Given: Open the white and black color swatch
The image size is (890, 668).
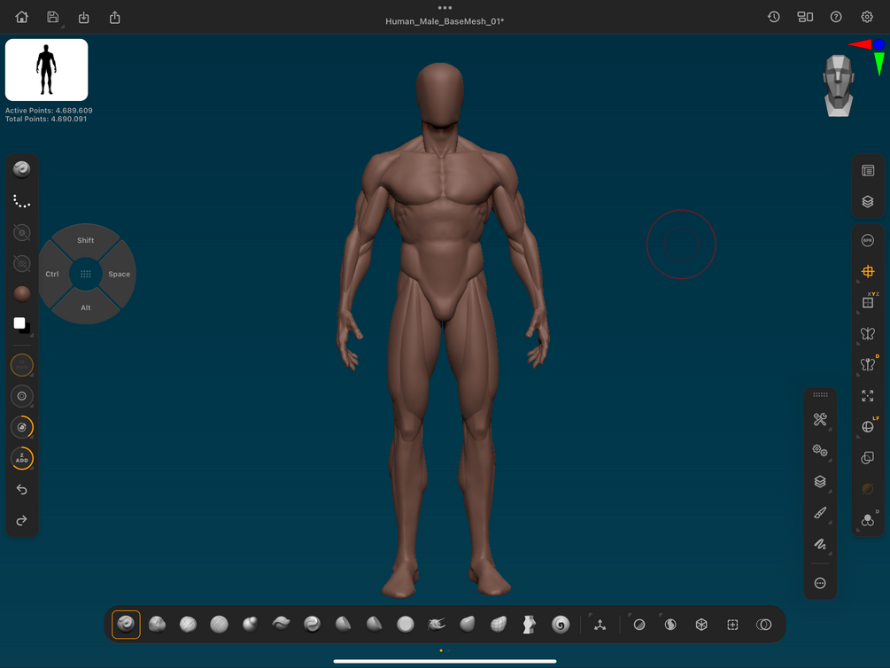Looking at the screenshot, I should [x=21, y=325].
